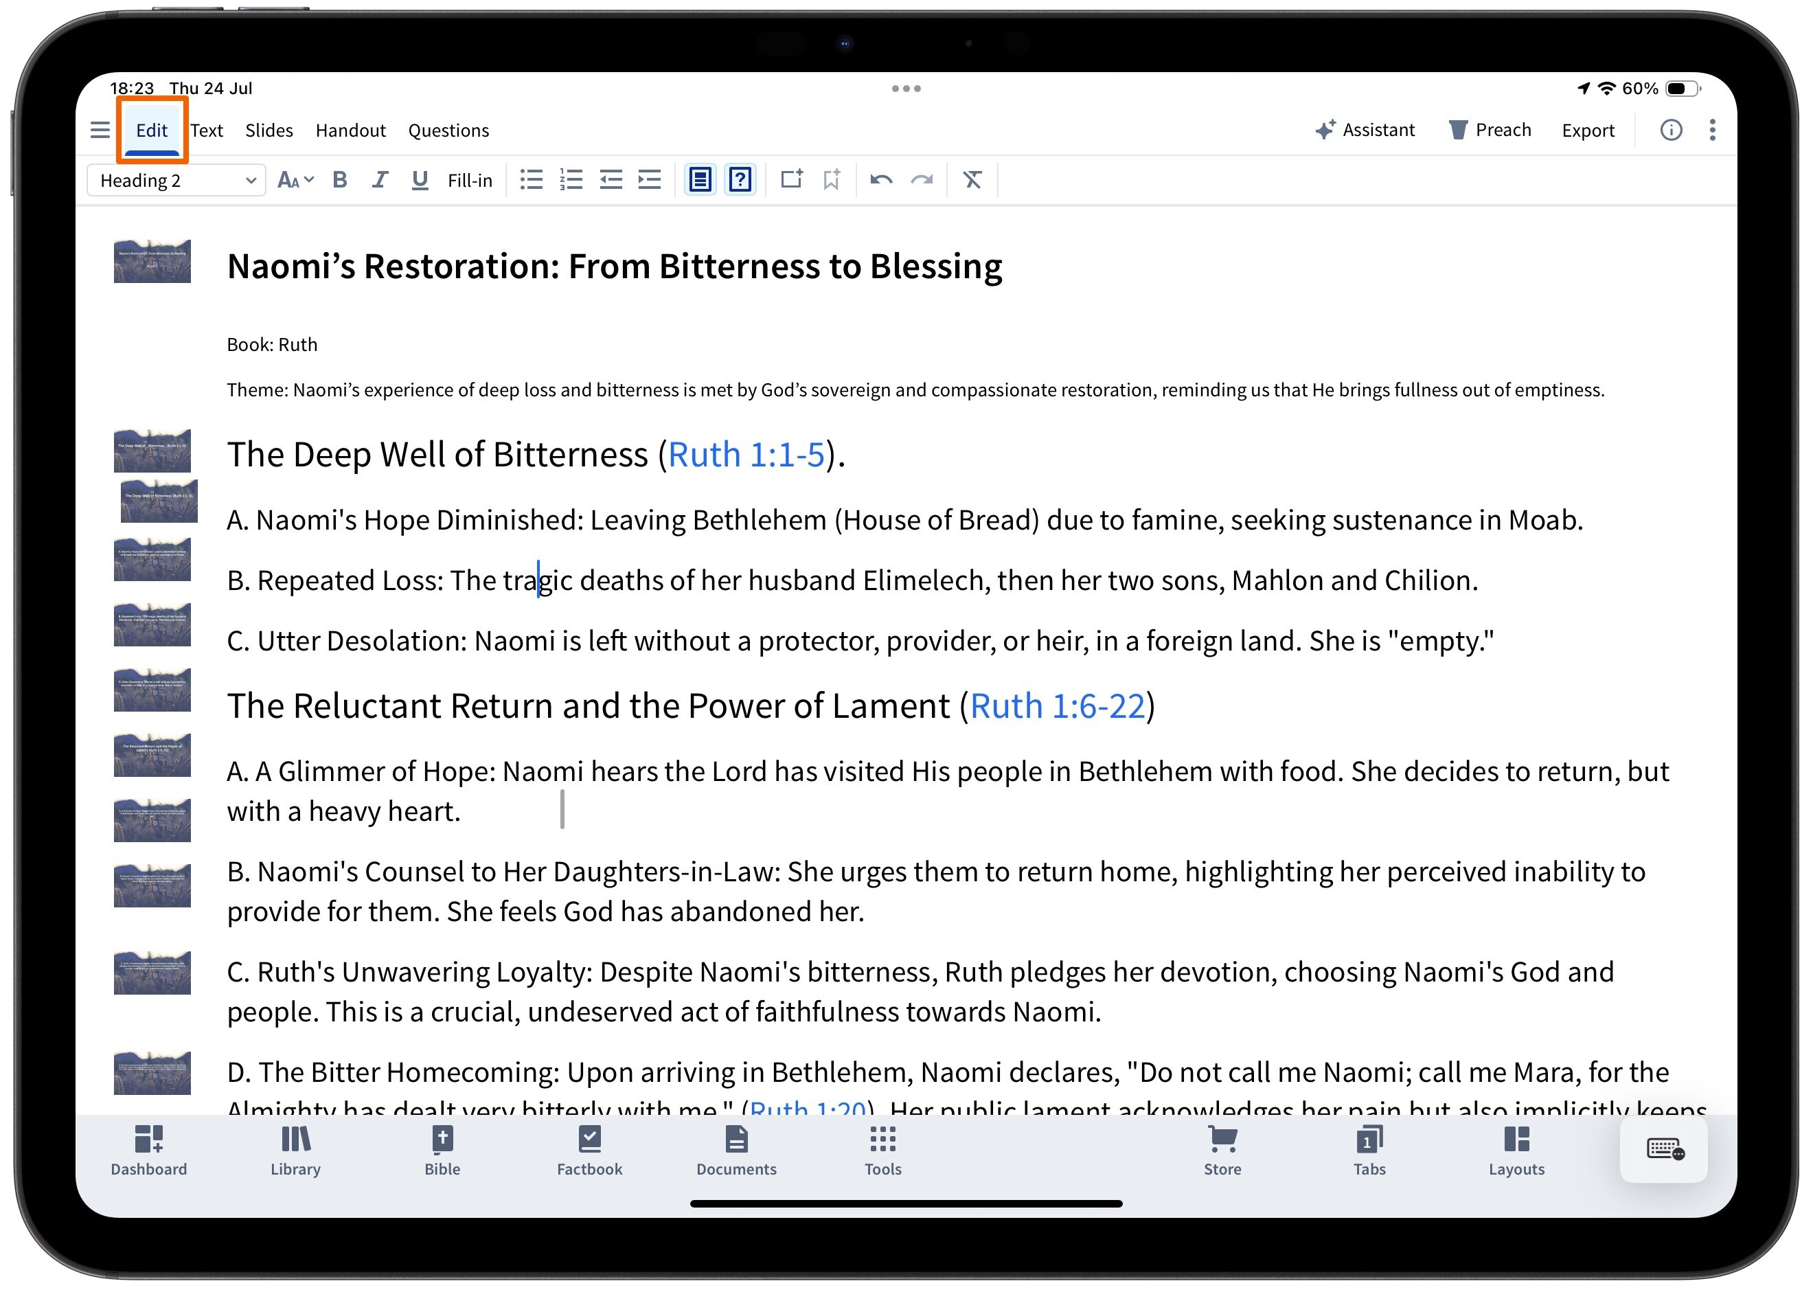Screen dimensions: 1813x1290
Task: Increase indent level
Action: point(649,181)
